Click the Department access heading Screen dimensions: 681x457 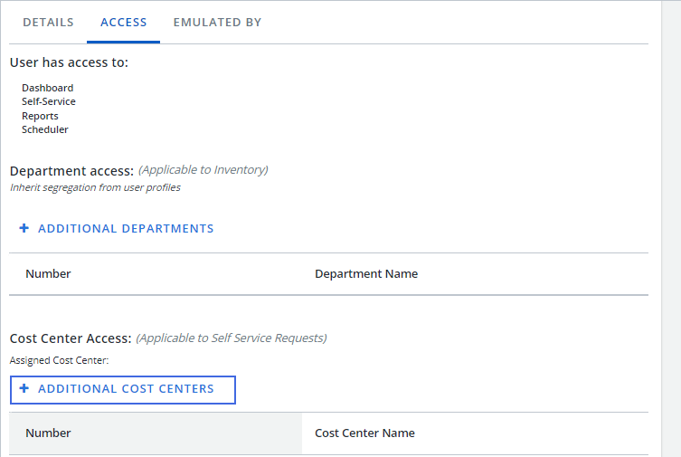pos(71,170)
